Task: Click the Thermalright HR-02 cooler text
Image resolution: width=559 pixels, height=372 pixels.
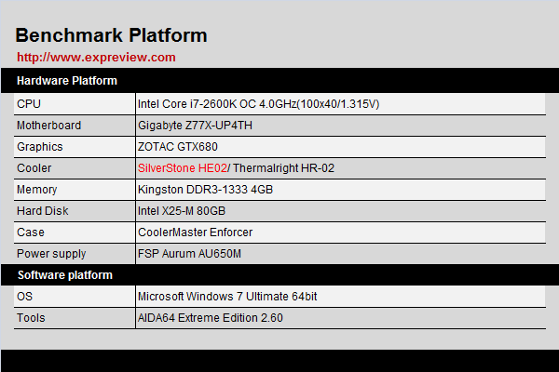Action: pyautogui.click(x=277, y=168)
